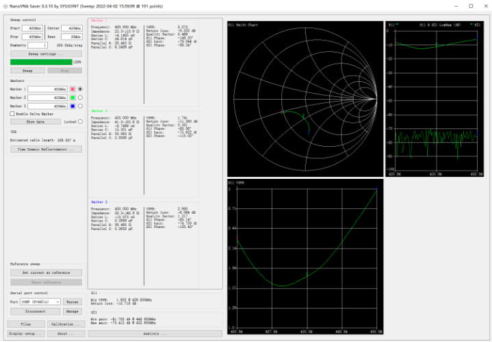Open Marker 2 green color swatch

(72, 98)
